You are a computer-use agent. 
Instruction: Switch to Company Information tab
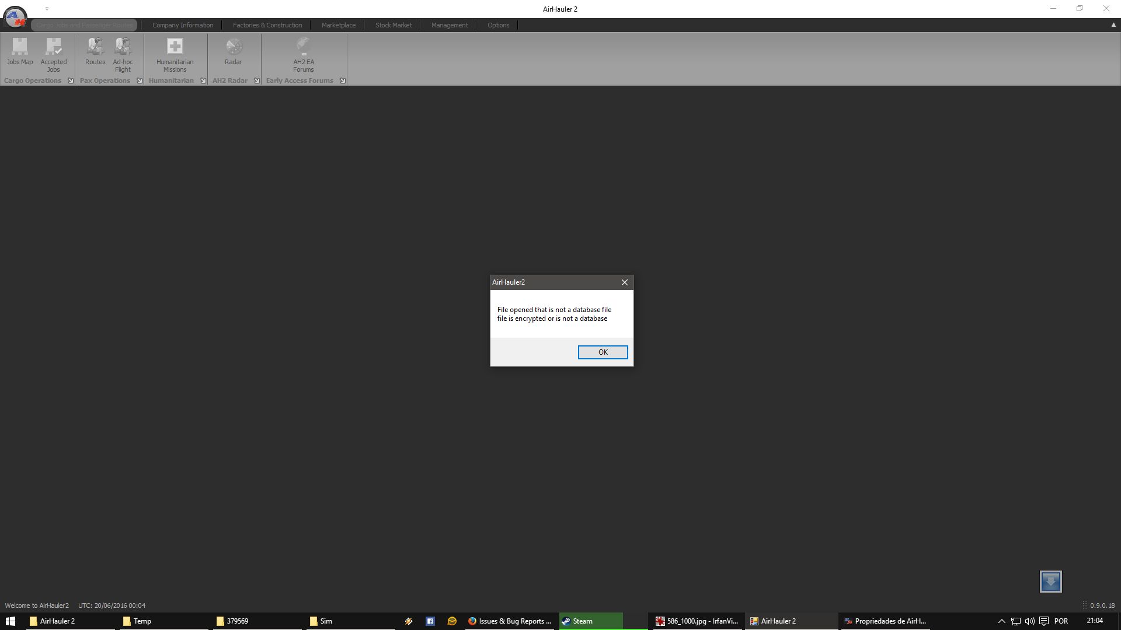click(x=183, y=25)
